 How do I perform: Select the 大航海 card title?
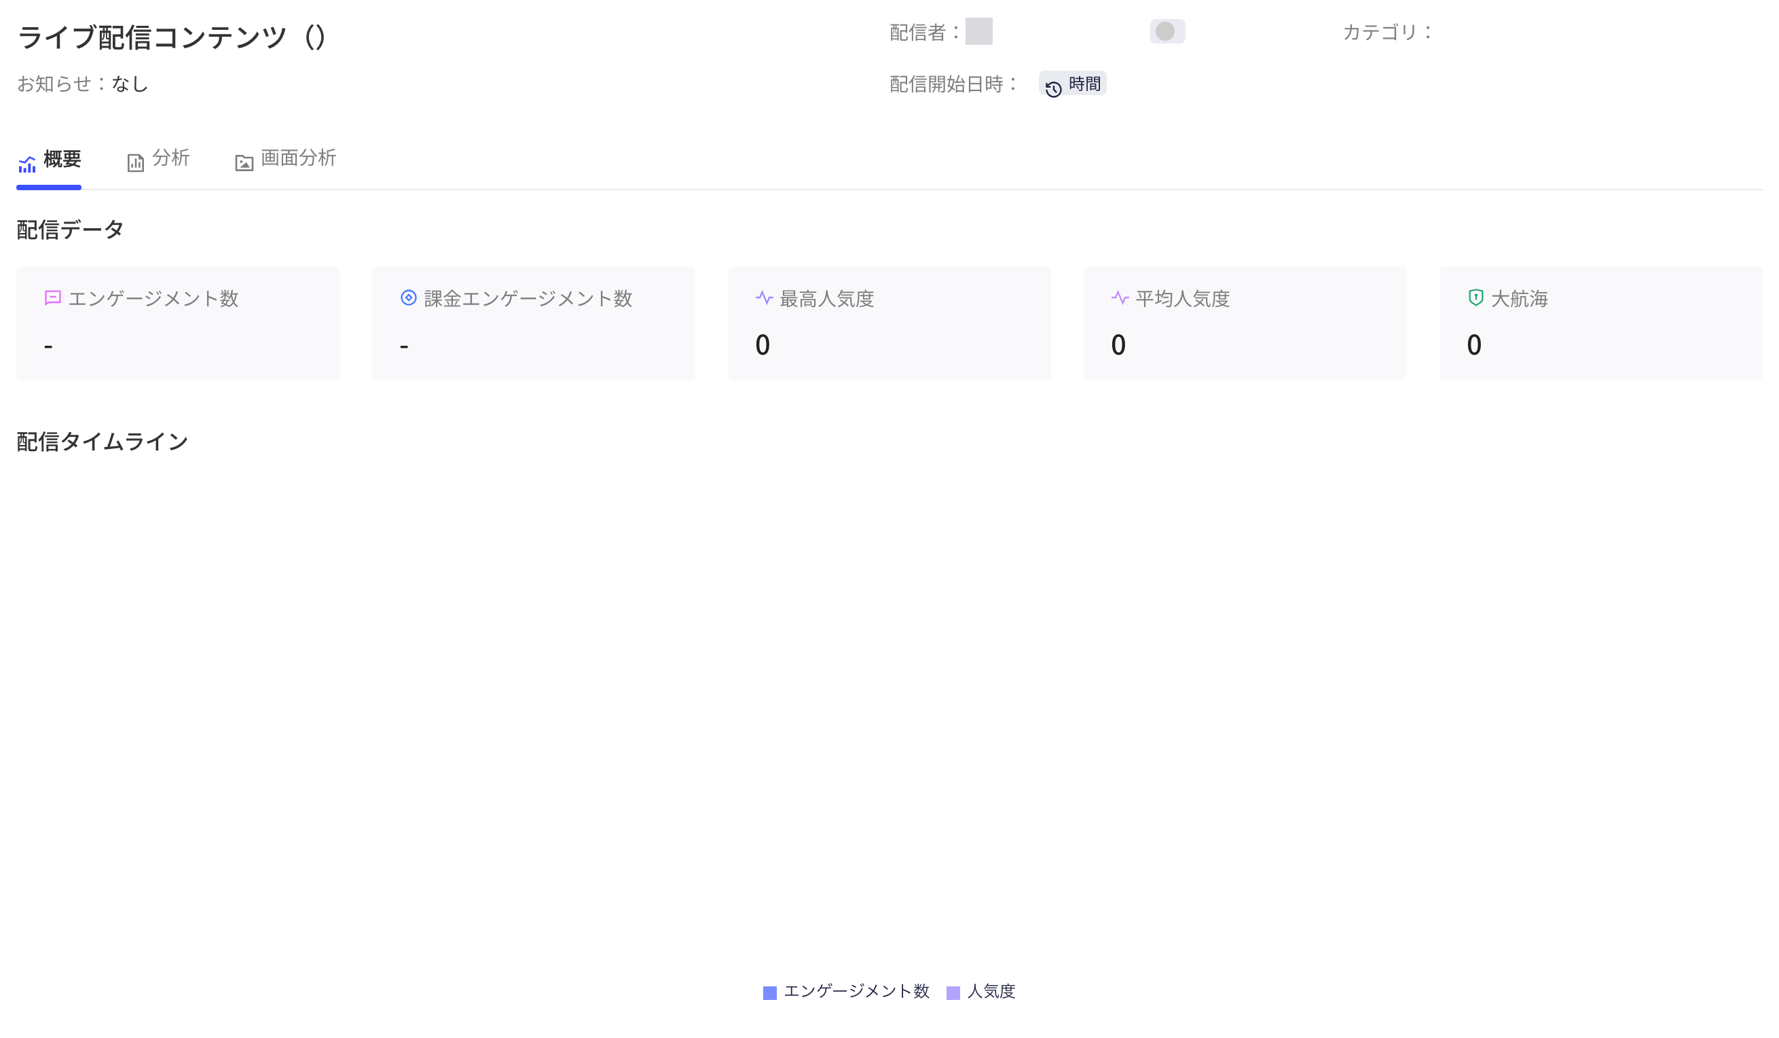coord(1519,299)
